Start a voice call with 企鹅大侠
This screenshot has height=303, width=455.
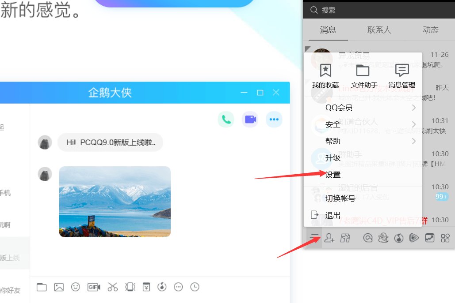pyautogui.click(x=226, y=119)
